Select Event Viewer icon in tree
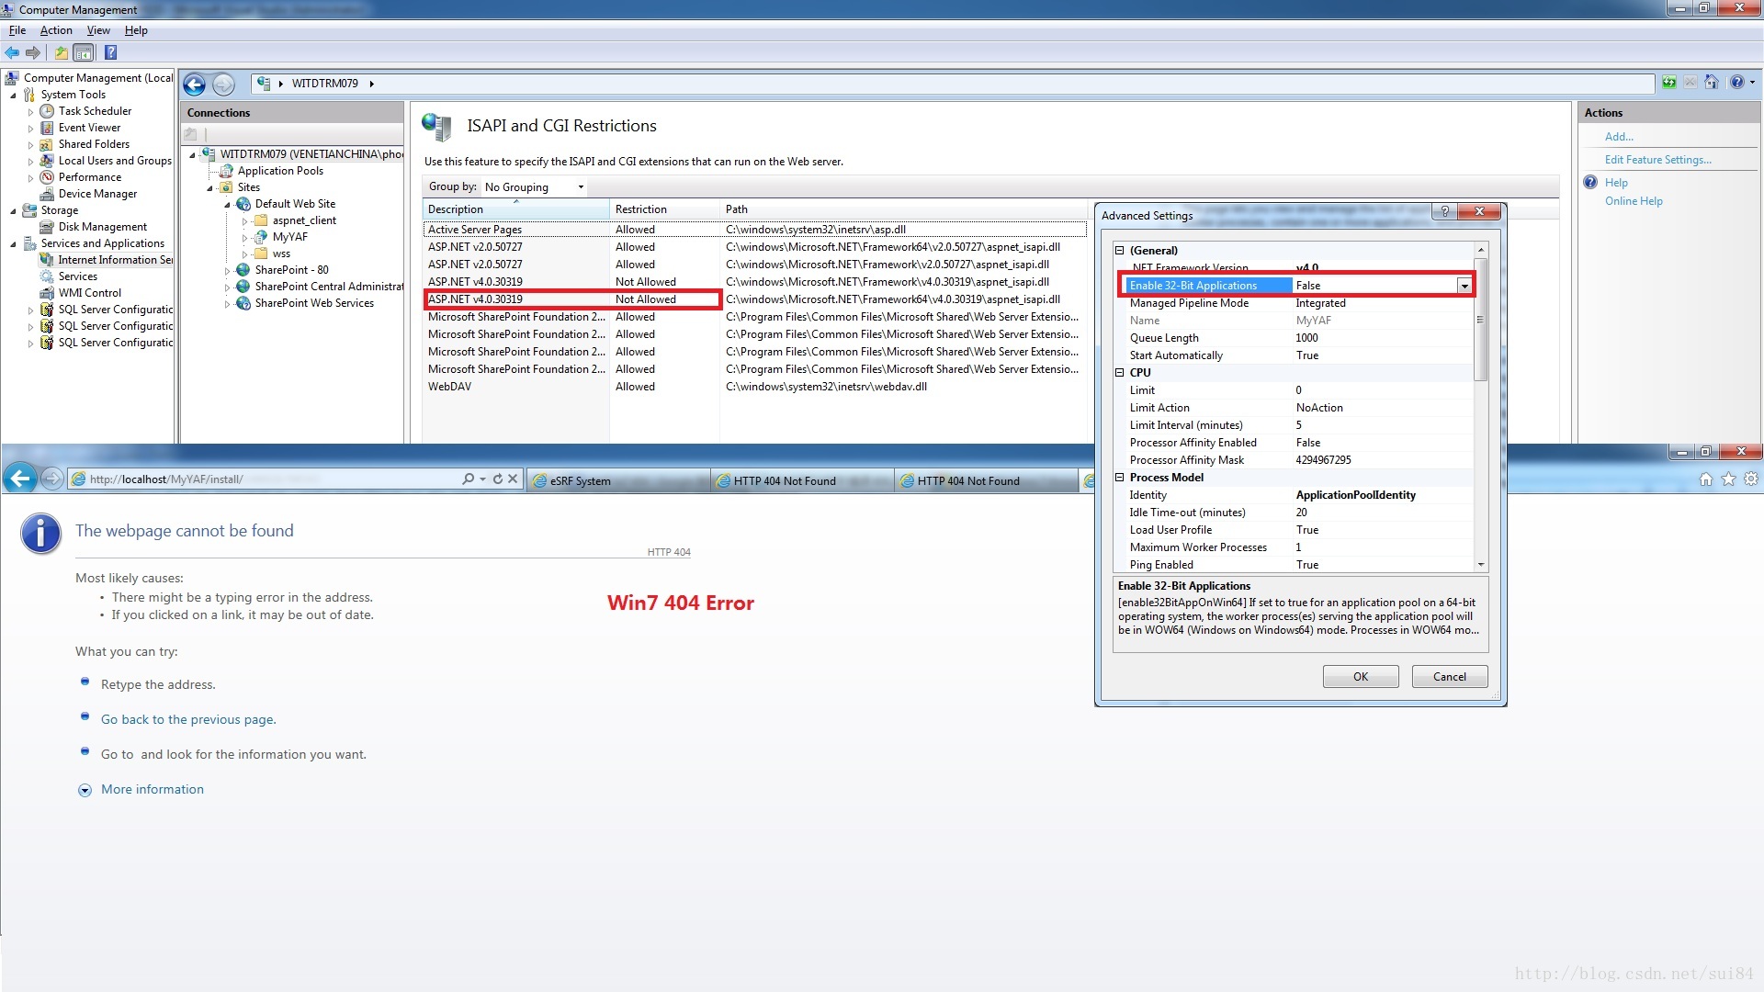The width and height of the screenshot is (1764, 992). click(x=47, y=128)
